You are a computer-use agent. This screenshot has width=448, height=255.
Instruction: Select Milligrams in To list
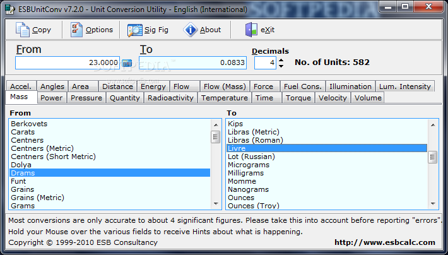(x=327, y=173)
